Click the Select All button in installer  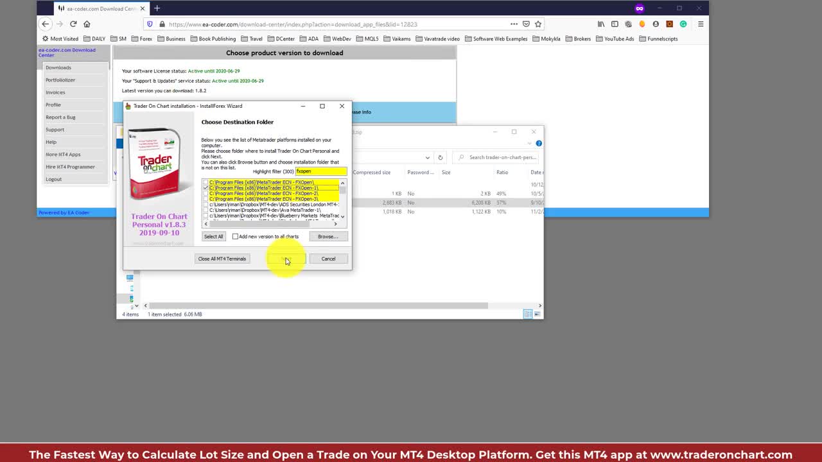[x=213, y=237]
